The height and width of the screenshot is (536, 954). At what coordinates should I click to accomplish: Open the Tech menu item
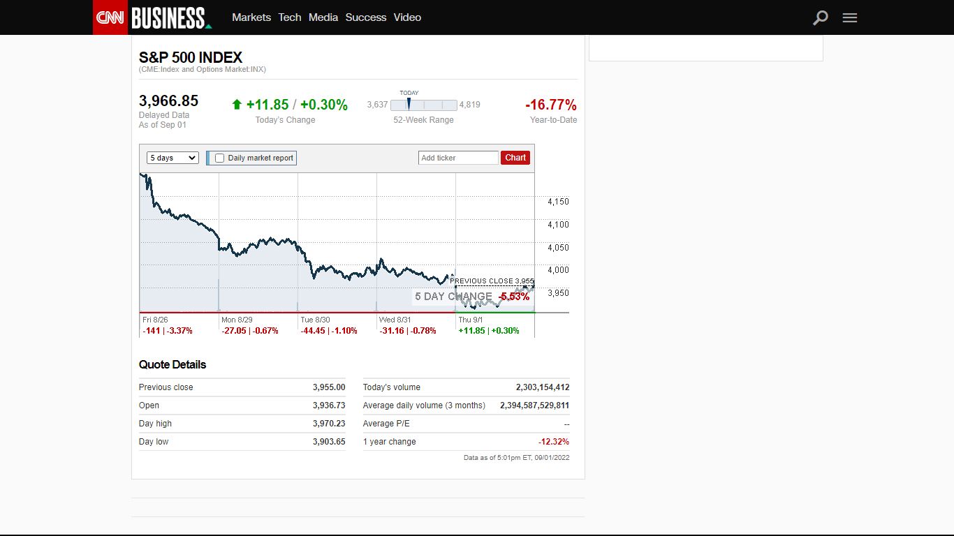tap(290, 17)
